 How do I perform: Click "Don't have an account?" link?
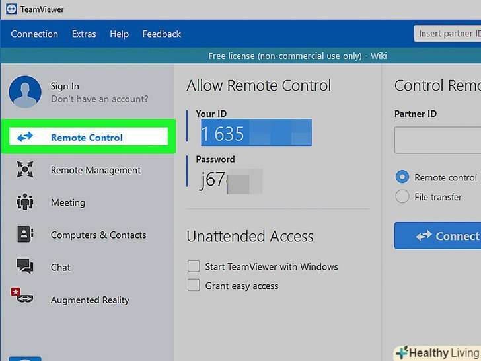[99, 99]
